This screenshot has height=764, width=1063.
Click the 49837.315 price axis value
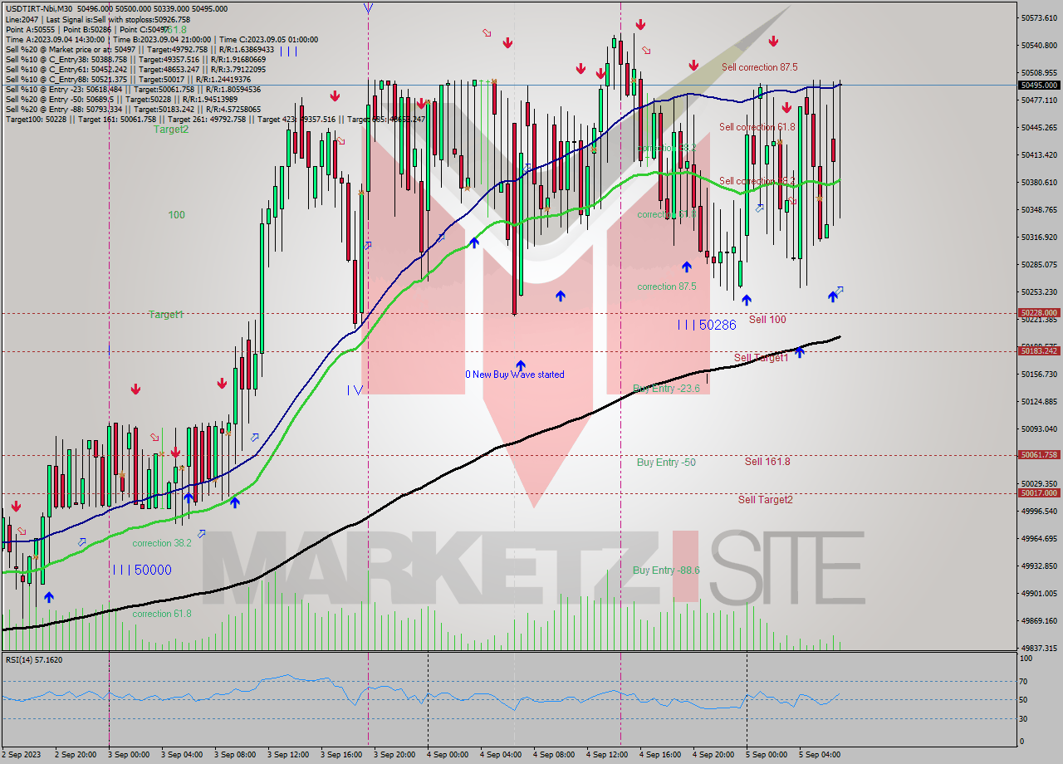pos(1039,648)
